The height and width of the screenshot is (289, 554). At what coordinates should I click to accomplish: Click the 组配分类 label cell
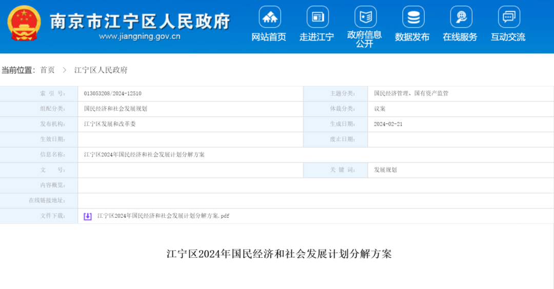click(39, 109)
